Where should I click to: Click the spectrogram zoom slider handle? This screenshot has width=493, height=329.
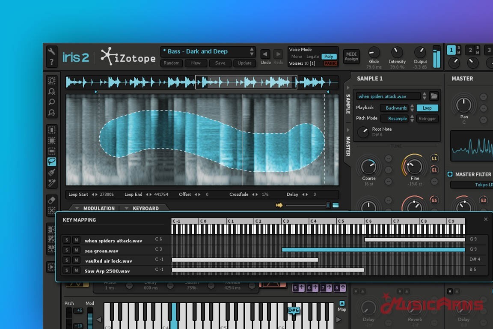(x=328, y=205)
